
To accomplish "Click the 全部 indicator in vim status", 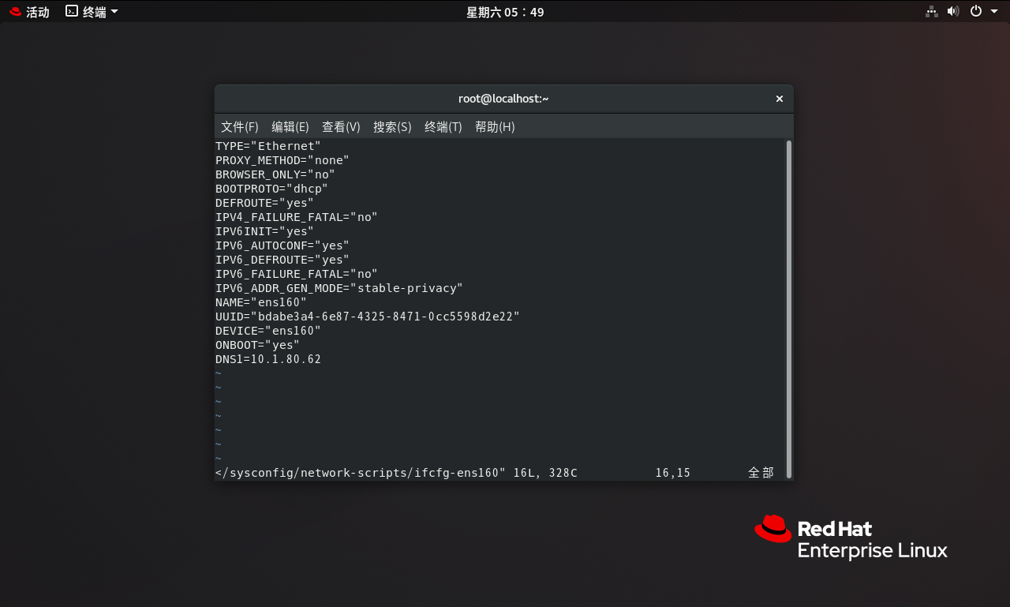I will [x=761, y=473].
